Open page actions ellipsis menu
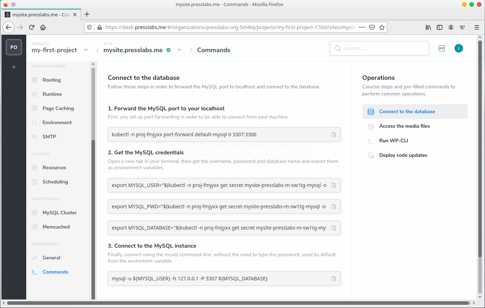The image size is (485, 308). [362, 27]
